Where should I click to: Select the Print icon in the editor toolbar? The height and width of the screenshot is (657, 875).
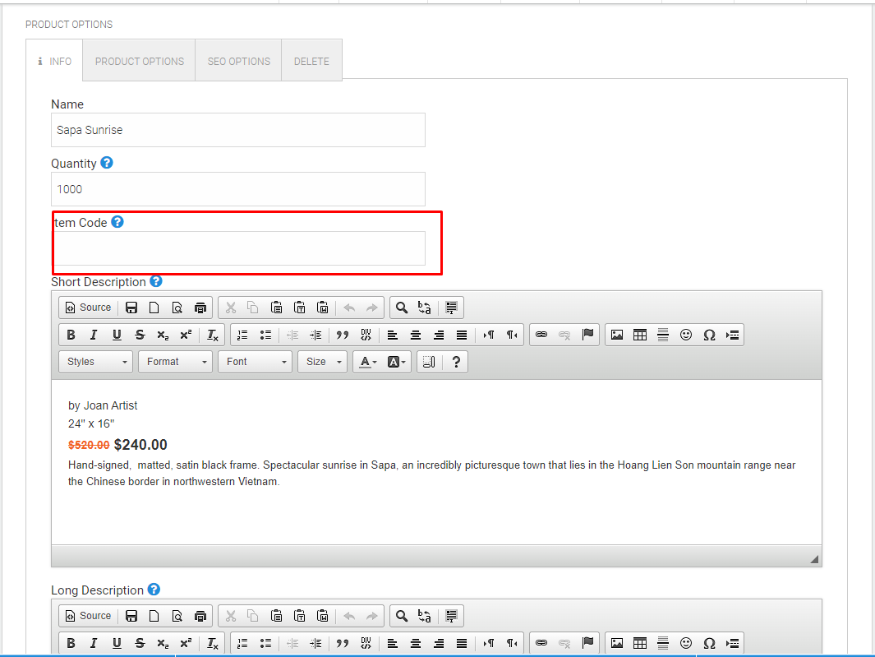pyautogui.click(x=200, y=307)
